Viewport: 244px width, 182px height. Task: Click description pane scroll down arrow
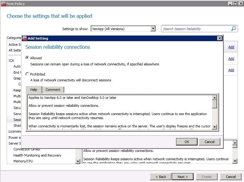pos(235,161)
